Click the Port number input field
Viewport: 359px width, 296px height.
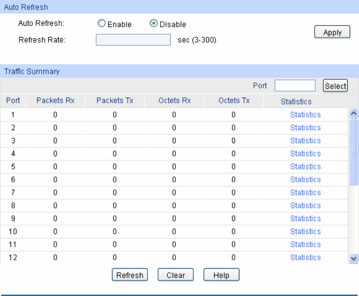295,86
